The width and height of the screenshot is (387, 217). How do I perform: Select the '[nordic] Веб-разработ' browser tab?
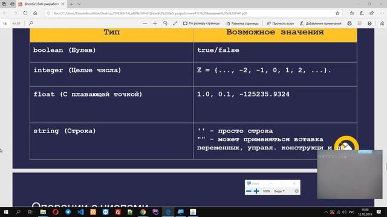tap(42, 4)
